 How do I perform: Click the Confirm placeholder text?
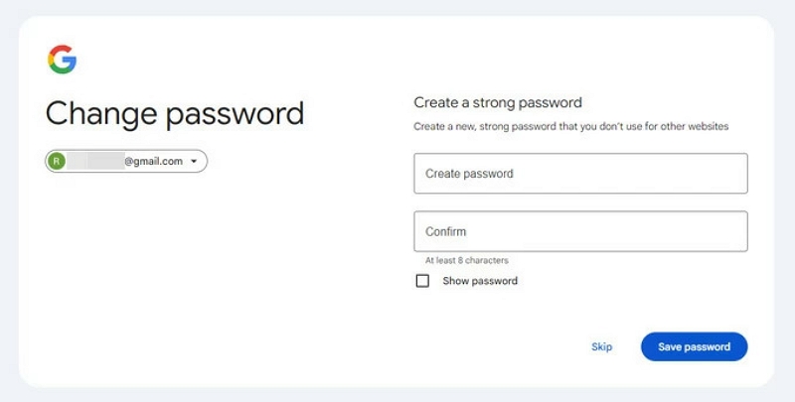coord(445,231)
